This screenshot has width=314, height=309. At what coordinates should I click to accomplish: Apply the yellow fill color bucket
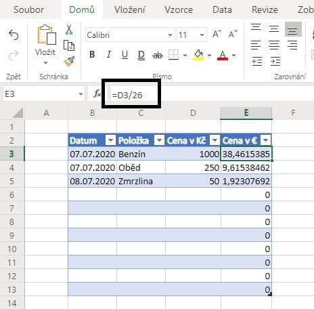tap(198, 55)
